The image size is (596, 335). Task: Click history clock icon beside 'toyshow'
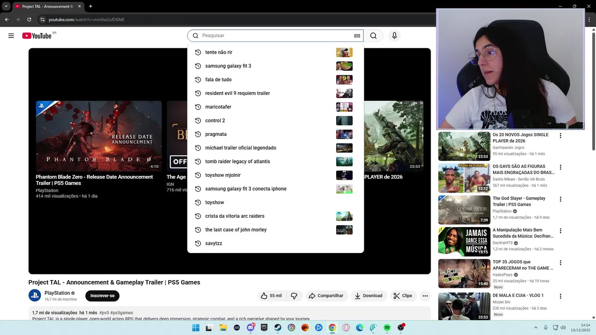(x=198, y=202)
